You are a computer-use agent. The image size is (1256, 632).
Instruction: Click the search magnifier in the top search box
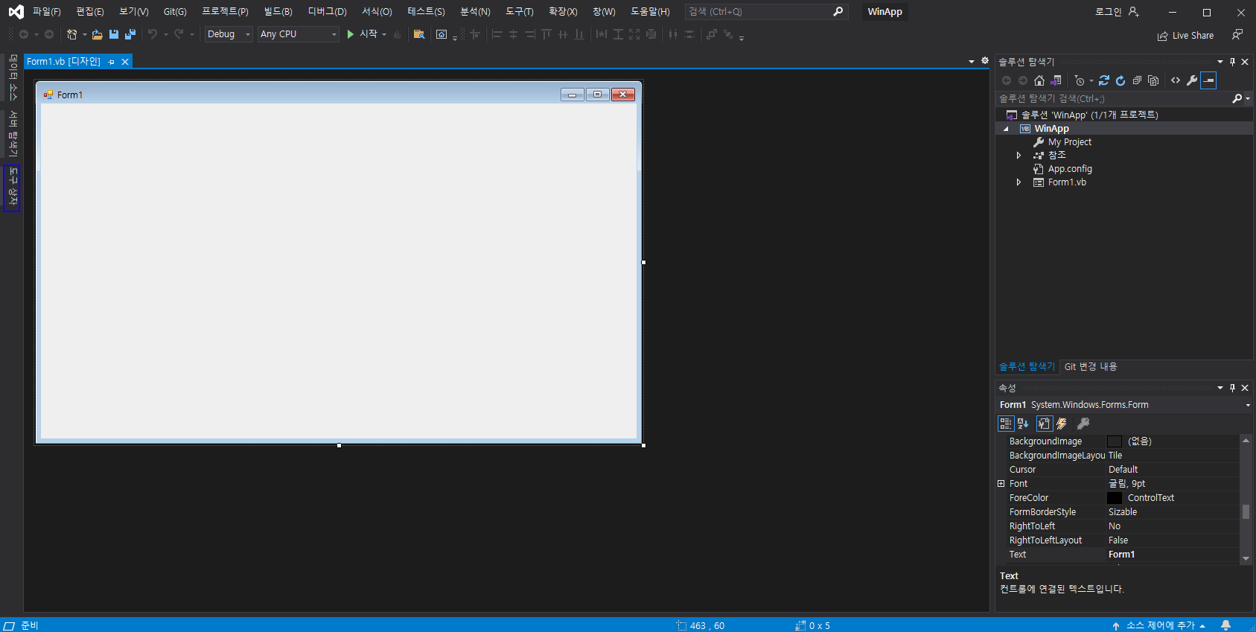pyautogui.click(x=838, y=12)
